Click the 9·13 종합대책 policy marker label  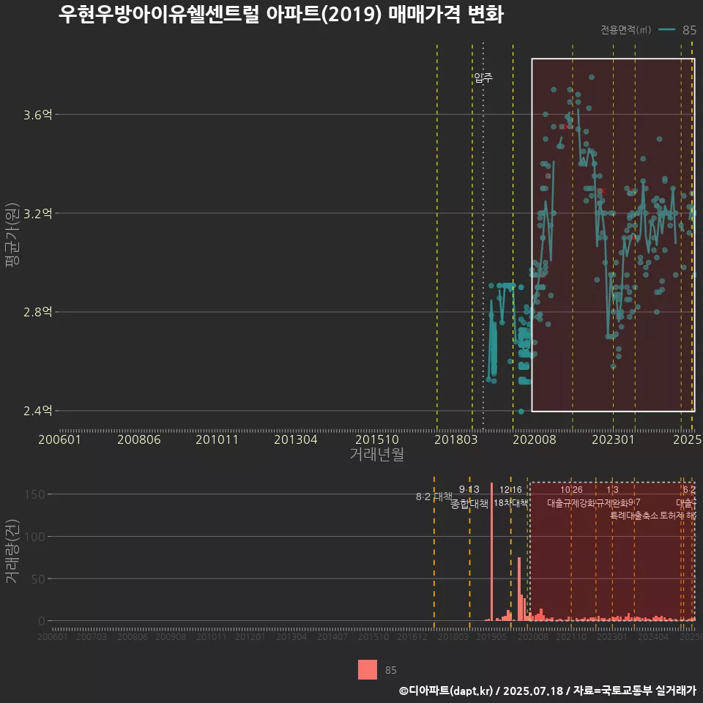[x=469, y=496]
